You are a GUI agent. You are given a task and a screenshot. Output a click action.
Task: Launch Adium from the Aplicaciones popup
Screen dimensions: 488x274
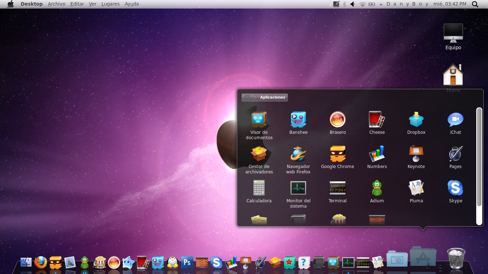pyautogui.click(x=377, y=192)
